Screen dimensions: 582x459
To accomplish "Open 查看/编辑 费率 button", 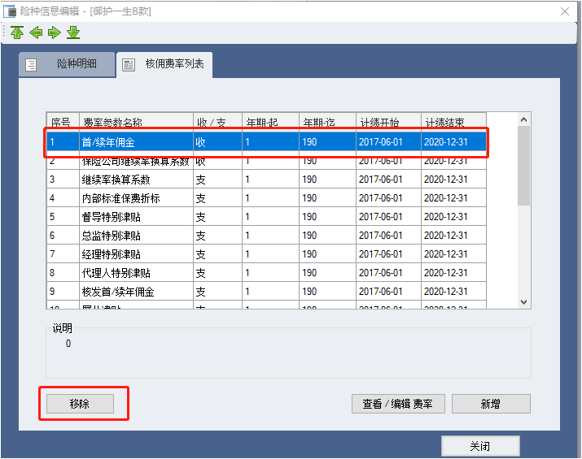I will click(x=398, y=404).
